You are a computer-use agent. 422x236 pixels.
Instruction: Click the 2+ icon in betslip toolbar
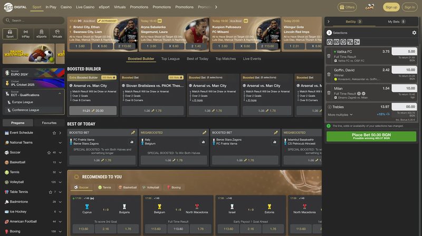pos(357,42)
